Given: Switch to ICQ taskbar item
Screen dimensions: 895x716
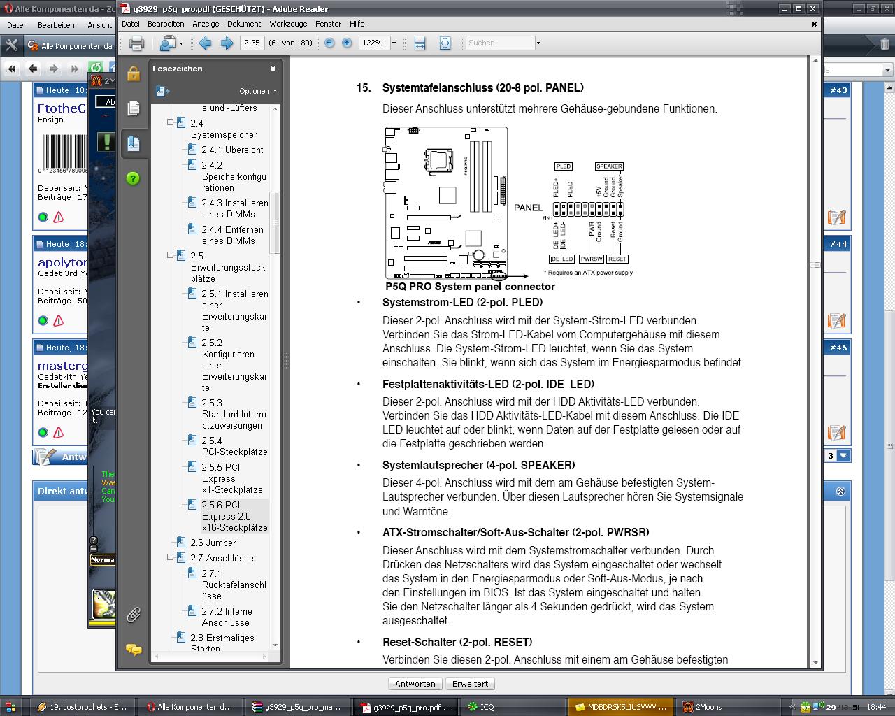Looking at the screenshot, I should (513, 707).
